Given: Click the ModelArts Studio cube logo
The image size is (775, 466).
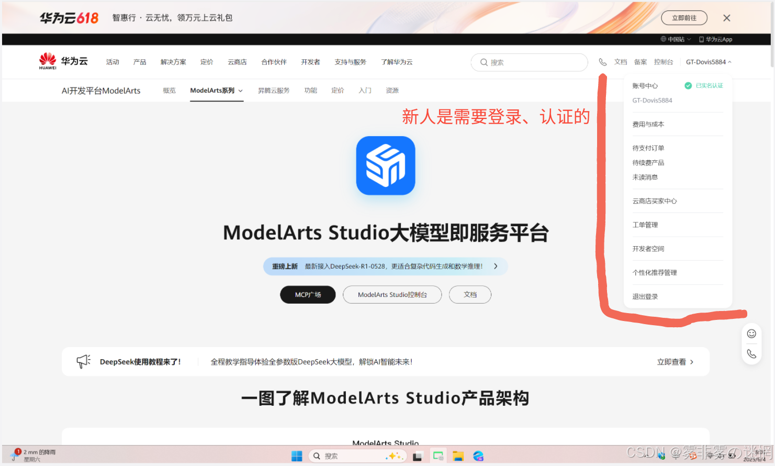Looking at the screenshot, I should (x=386, y=165).
